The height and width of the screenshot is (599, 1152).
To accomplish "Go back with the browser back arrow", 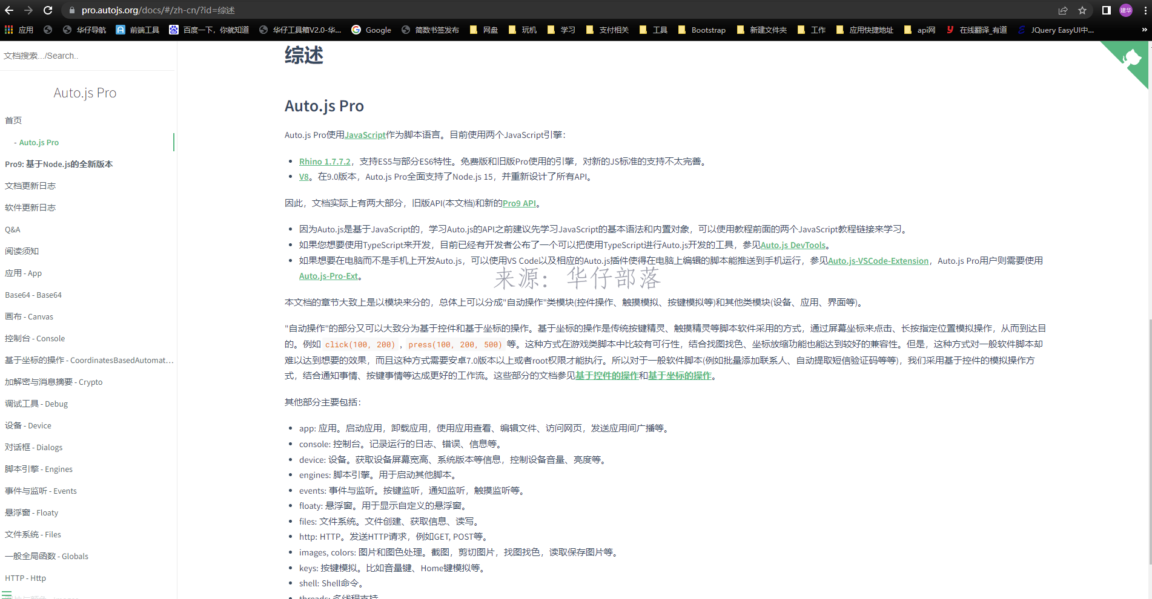I will pyautogui.click(x=9, y=10).
